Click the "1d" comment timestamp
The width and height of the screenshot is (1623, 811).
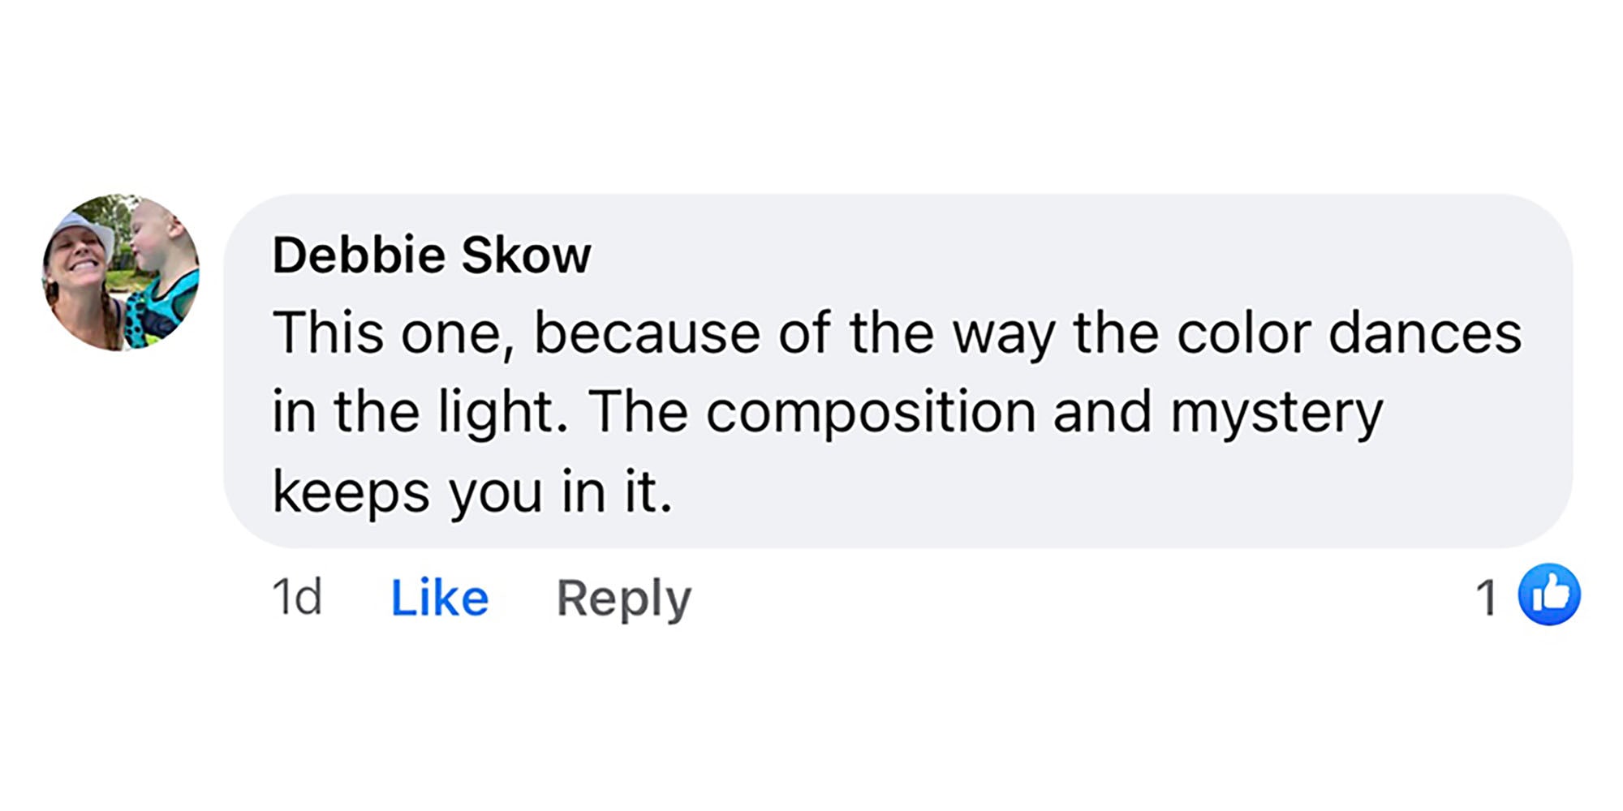point(296,598)
